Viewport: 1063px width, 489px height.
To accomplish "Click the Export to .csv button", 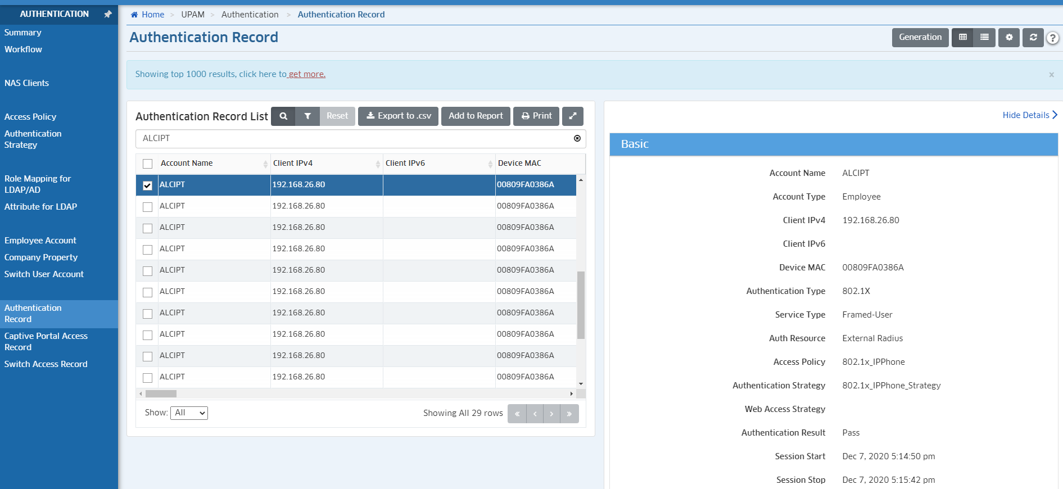I will click(x=398, y=116).
